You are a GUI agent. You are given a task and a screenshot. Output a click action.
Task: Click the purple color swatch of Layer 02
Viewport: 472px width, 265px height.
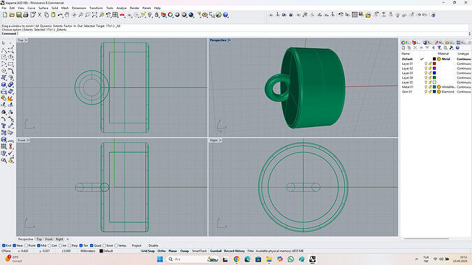point(434,68)
